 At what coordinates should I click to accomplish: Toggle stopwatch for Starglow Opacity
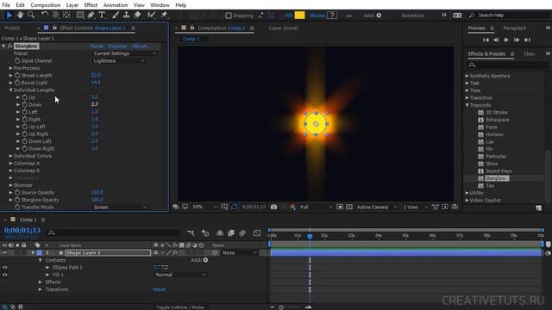[17, 200]
